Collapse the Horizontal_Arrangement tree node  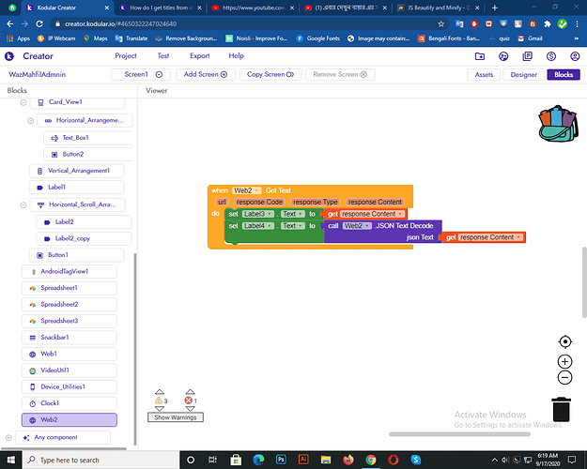pos(32,121)
